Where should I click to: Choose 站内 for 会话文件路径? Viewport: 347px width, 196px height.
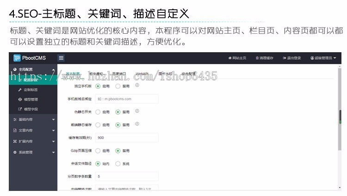coord(98,164)
